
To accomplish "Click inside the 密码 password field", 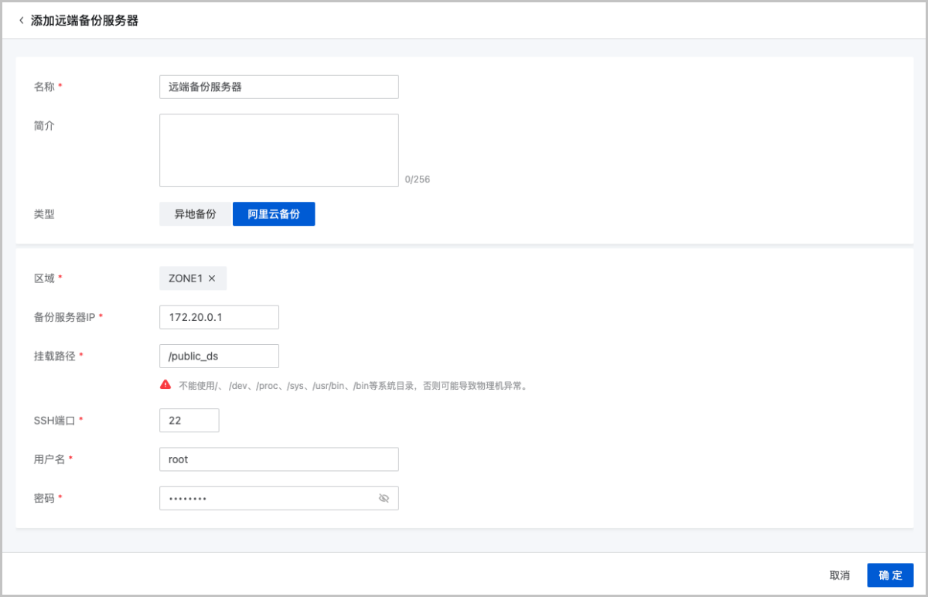I will point(267,498).
